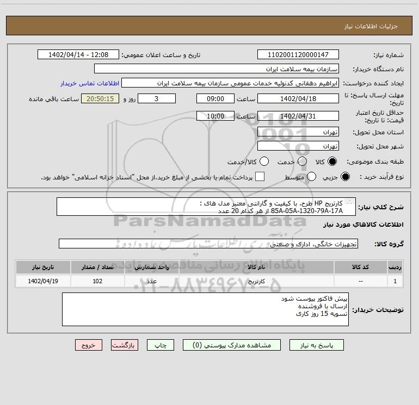Click the buyer notes text area

[x=205, y=309]
